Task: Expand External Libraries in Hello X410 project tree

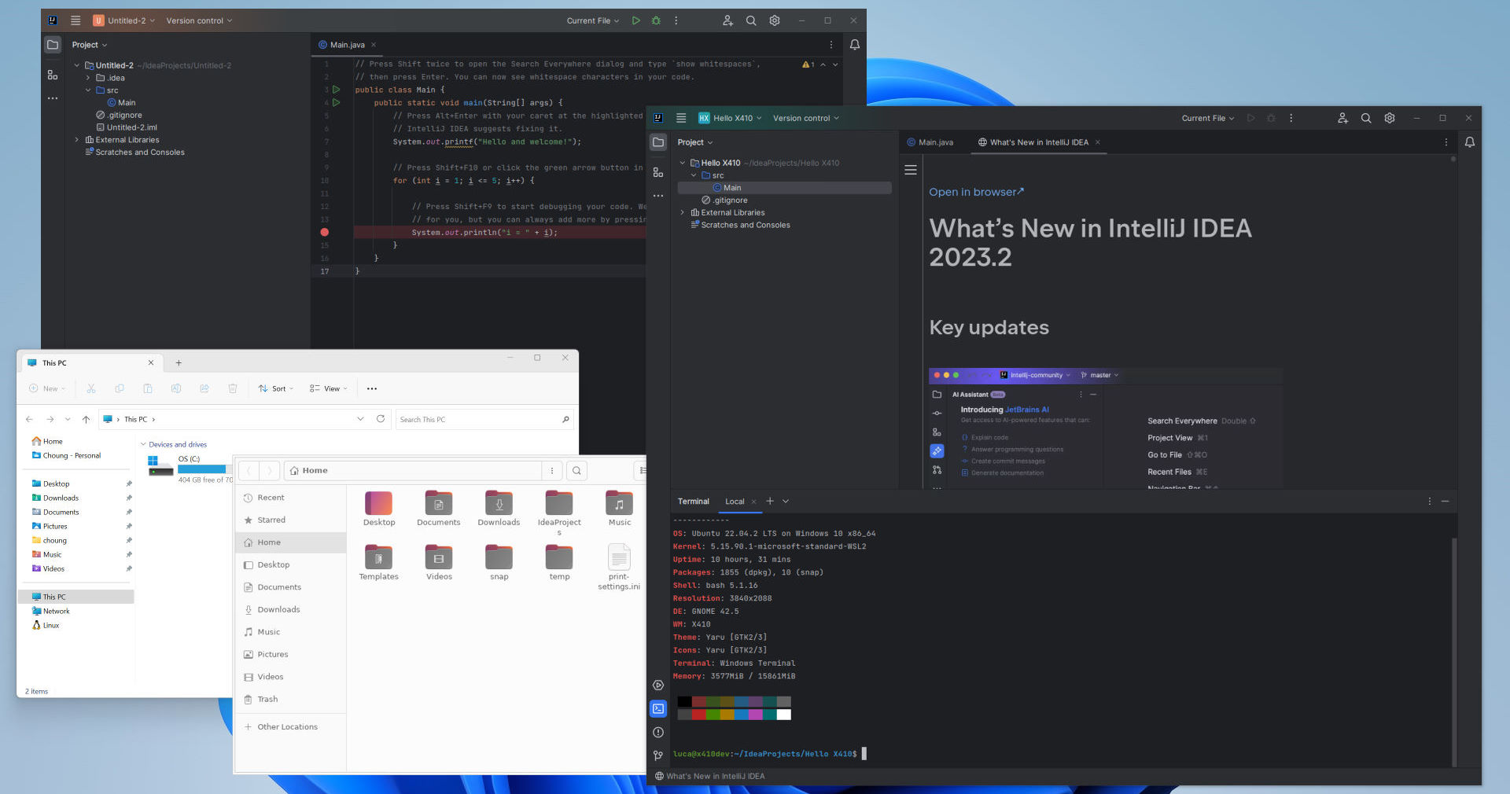Action: click(682, 212)
